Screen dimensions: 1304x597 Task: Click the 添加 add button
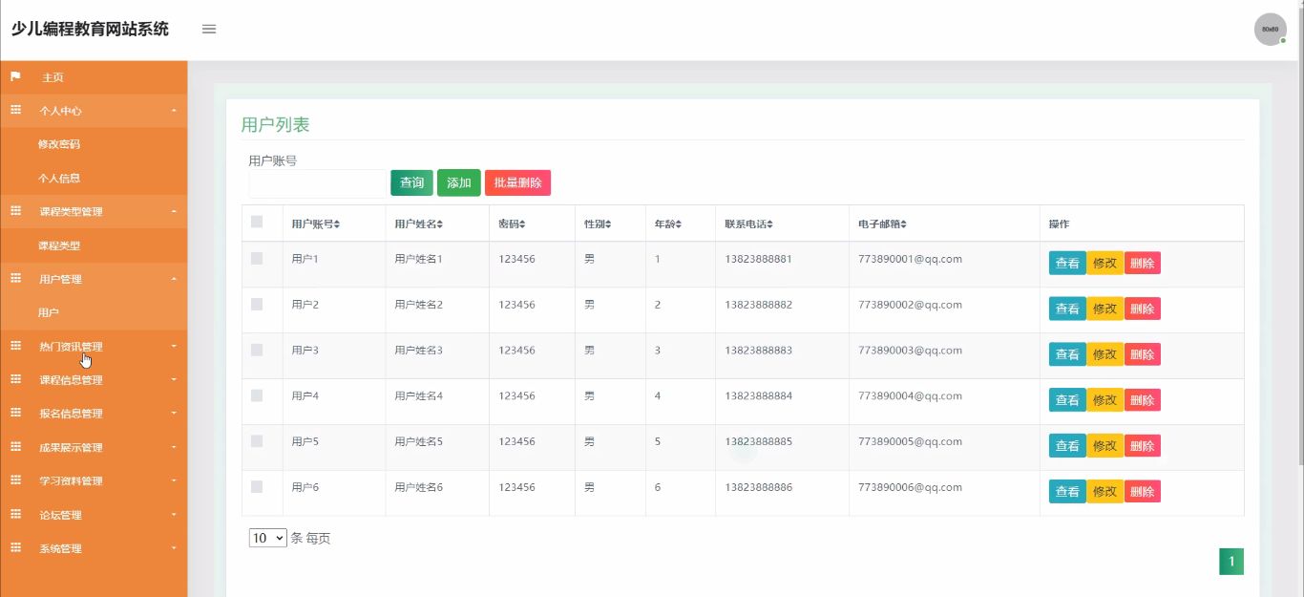tap(459, 182)
